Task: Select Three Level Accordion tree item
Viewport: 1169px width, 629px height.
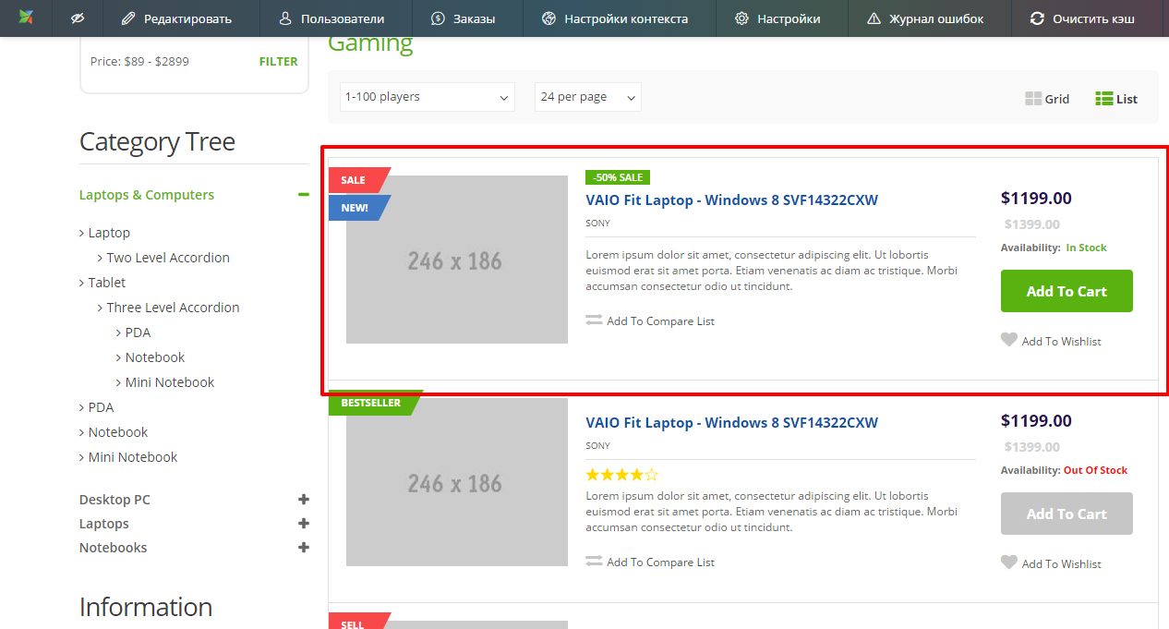Action: (x=173, y=308)
